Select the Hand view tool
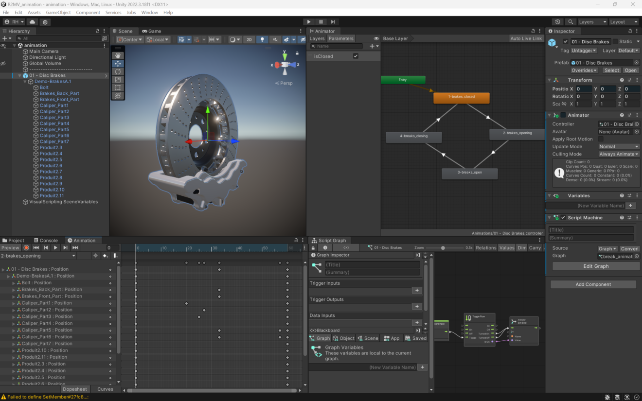Screen dimensions: 642x401 117,55
